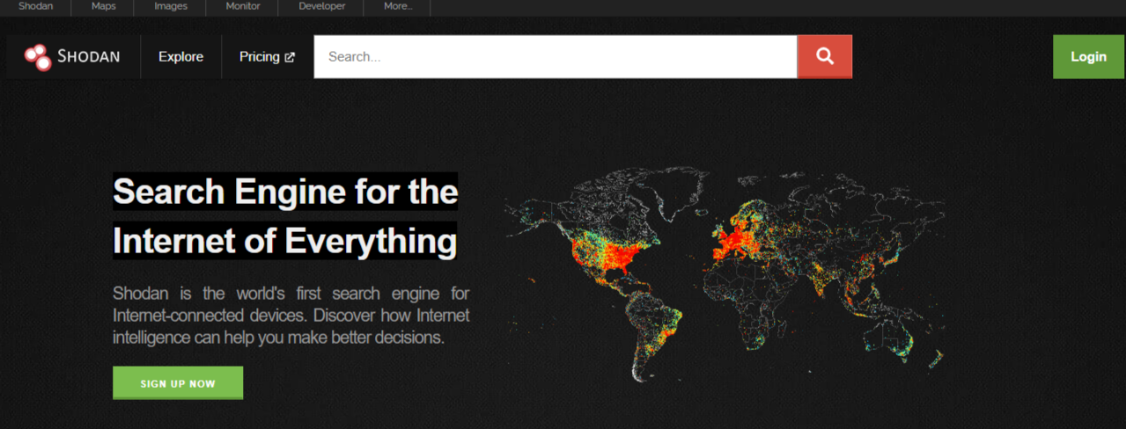Image resolution: width=1126 pixels, height=429 pixels.
Task: Click the 'Search Engine for the' heading
Action: [285, 191]
